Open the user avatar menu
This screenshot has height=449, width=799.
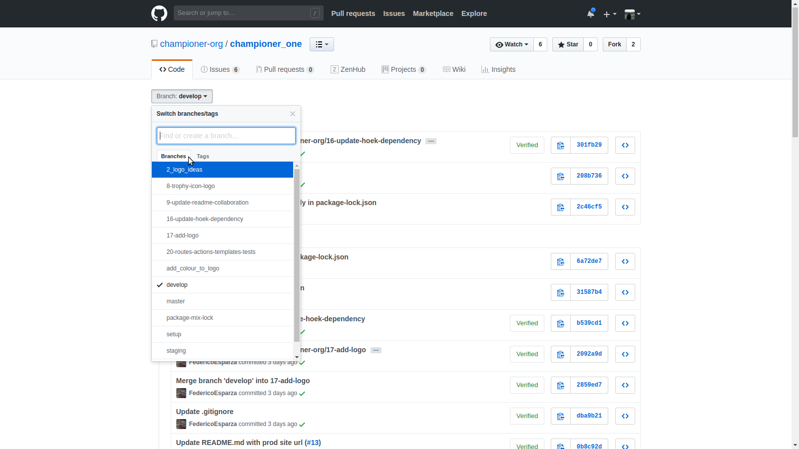coord(632,14)
